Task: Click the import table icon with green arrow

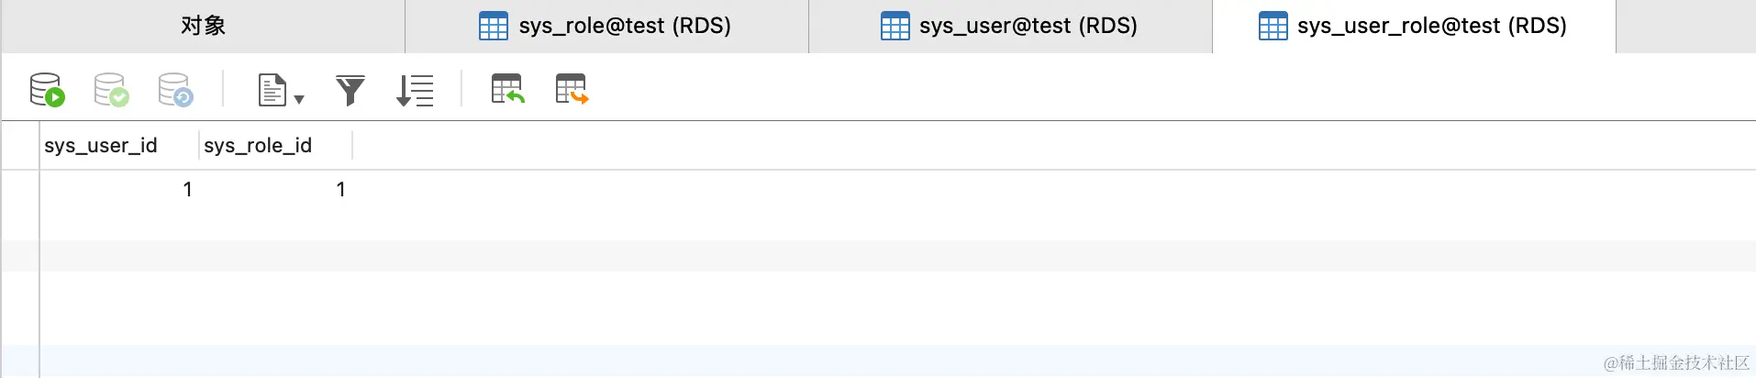Action: tap(507, 90)
